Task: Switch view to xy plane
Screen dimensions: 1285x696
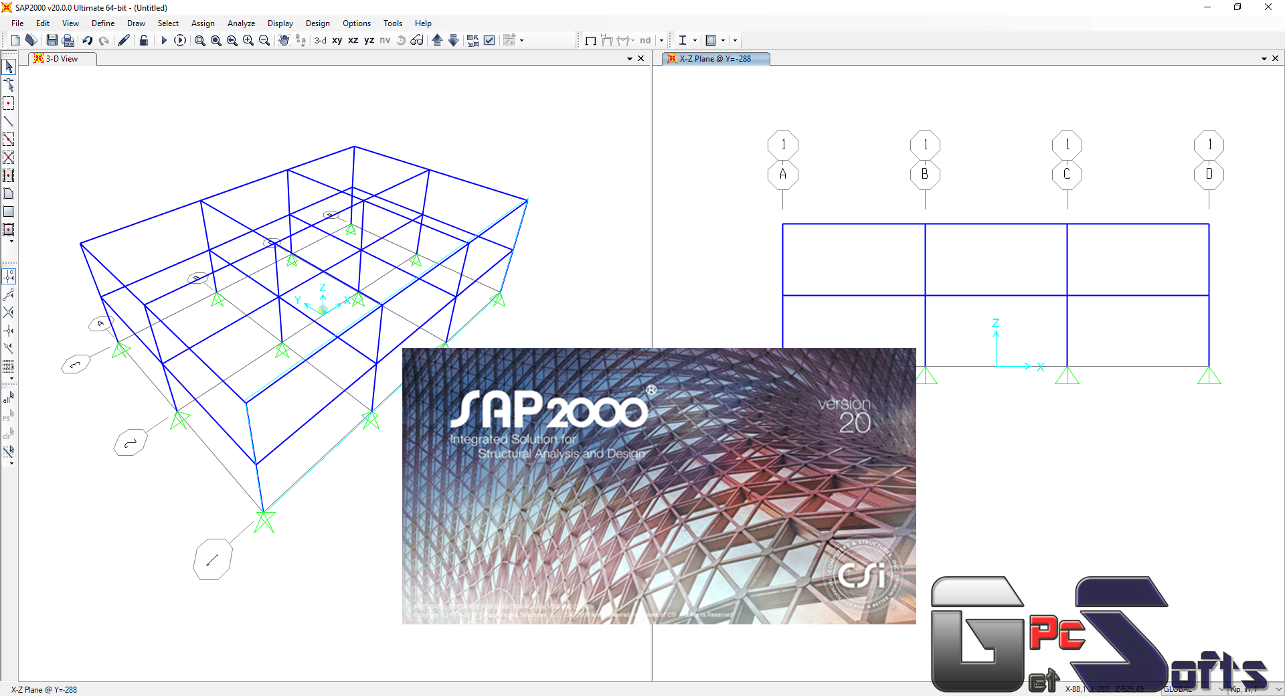Action: [x=337, y=40]
